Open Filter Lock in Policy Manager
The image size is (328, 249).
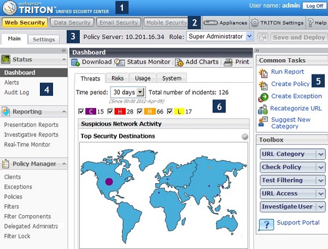(x=17, y=236)
